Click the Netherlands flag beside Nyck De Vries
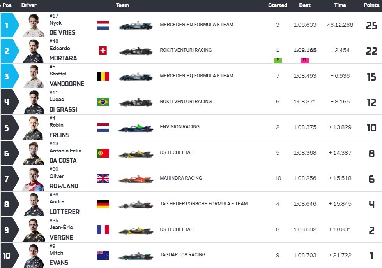 click(x=103, y=25)
